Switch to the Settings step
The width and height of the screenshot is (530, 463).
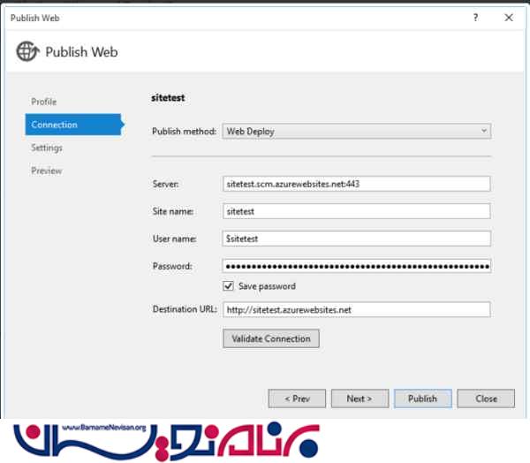47,148
